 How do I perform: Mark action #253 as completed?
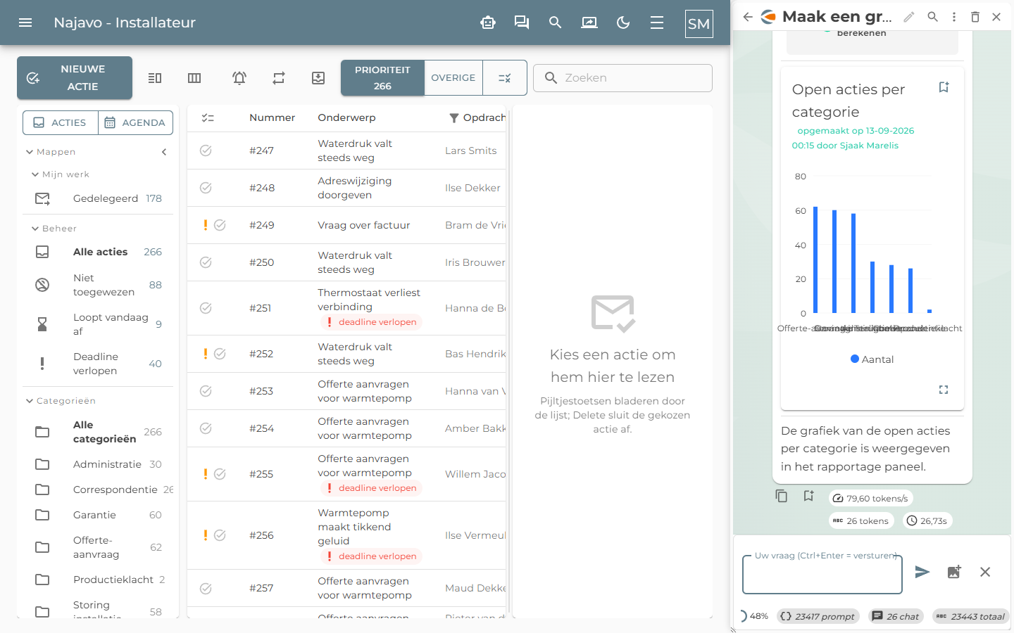(206, 391)
